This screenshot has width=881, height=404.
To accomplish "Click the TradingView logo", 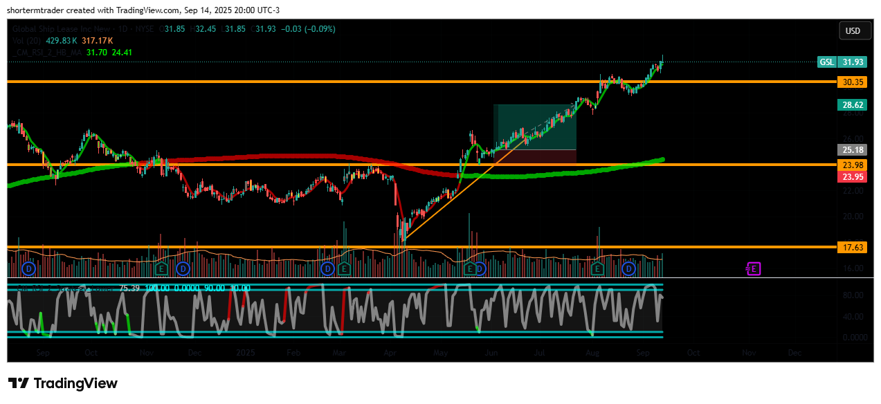I will pos(63,383).
